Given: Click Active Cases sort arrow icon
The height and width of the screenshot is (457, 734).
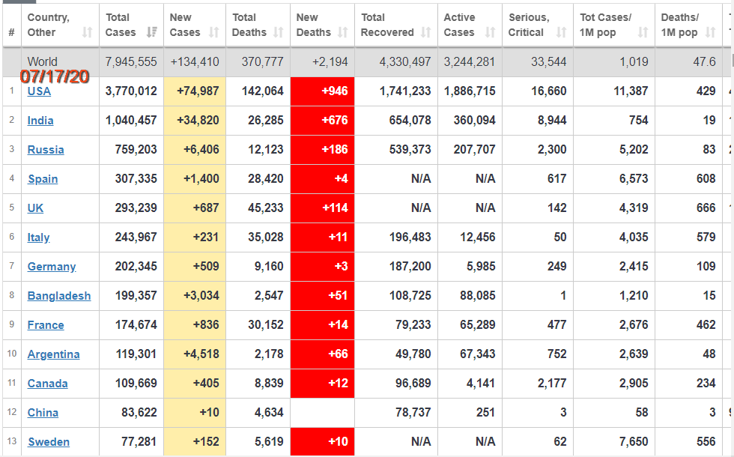Looking at the screenshot, I should 491,32.
